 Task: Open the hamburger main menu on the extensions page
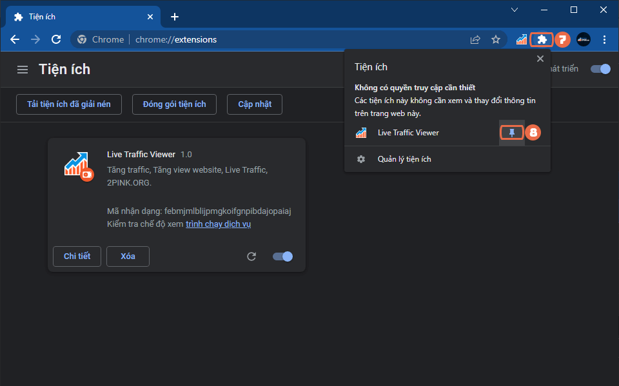click(x=23, y=70)
